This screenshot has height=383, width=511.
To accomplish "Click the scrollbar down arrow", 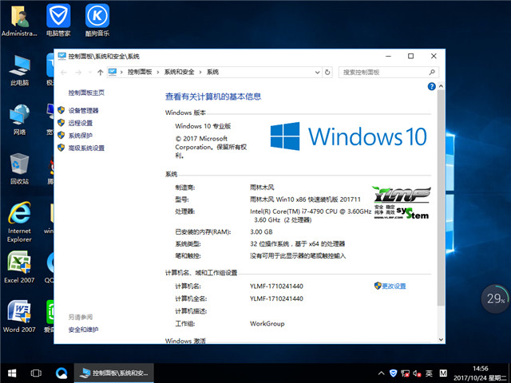I will pyautogui.click(x=441, y=339).
